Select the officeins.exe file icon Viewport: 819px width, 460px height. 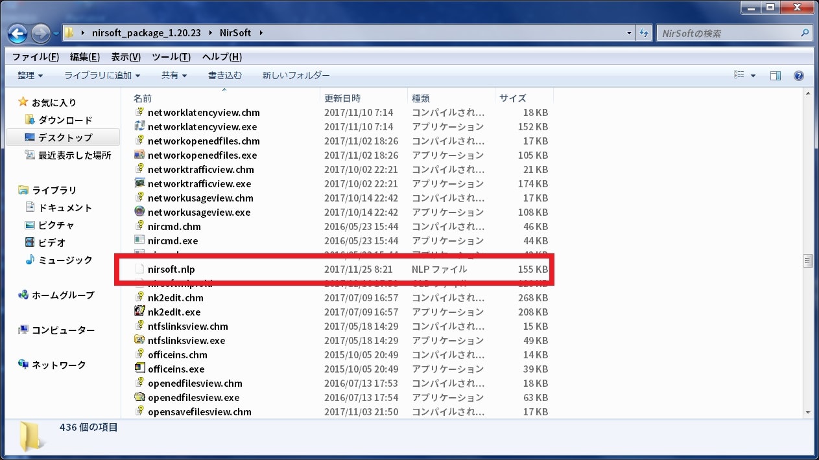point(139,369)
